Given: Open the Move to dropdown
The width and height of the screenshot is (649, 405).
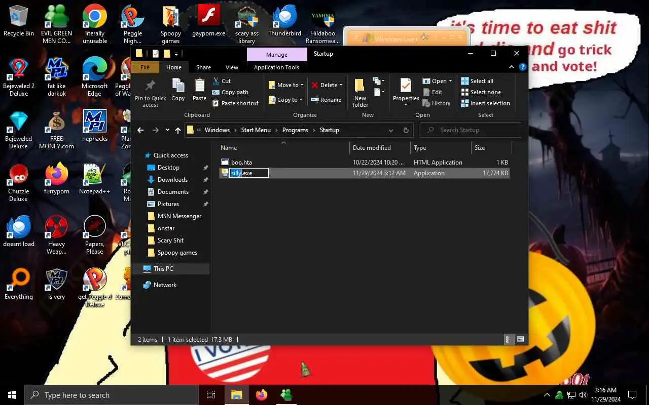Looking at the screenshot, I should click(286, 85).
